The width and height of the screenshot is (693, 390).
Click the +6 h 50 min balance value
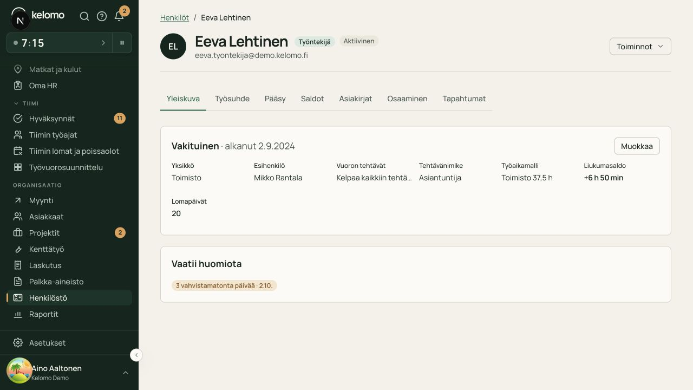tap(604, 178)
